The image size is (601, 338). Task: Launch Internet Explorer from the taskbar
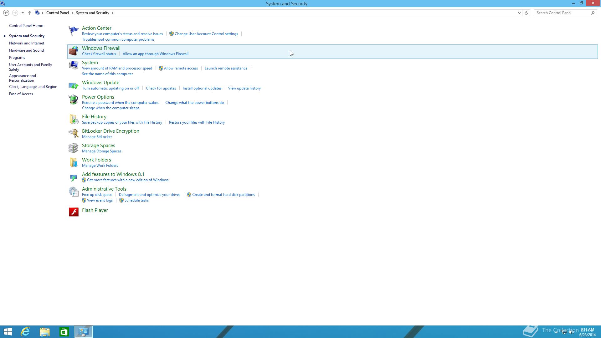tap(25, 332)
